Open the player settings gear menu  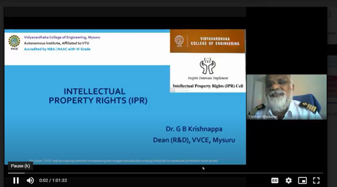click(289, 180)
